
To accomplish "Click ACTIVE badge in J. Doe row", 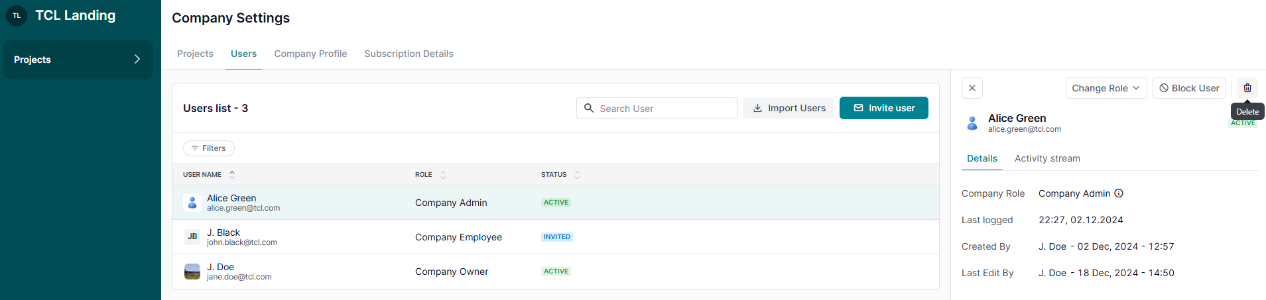I will click(x=556, y=272).
